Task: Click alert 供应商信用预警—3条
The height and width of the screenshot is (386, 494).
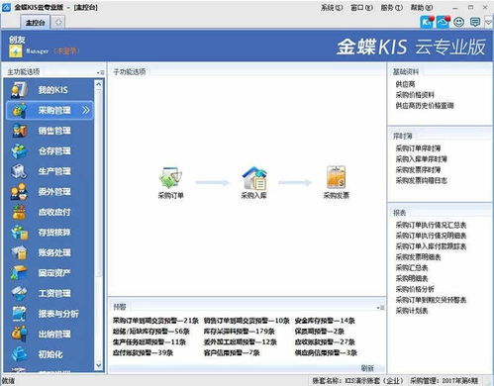Action: tap(326, 352)
